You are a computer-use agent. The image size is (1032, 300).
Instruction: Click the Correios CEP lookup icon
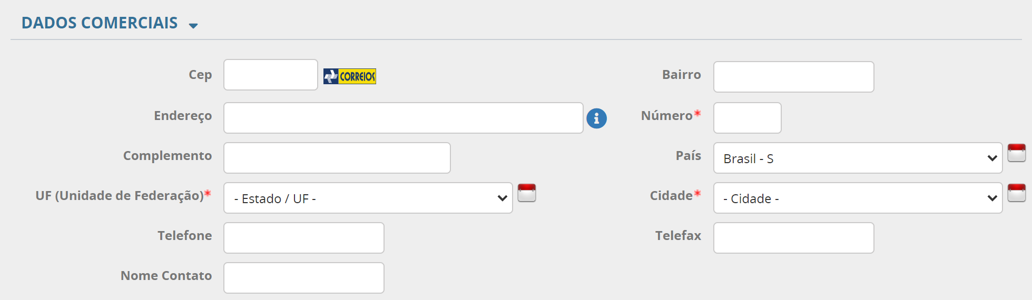[350, 76]
